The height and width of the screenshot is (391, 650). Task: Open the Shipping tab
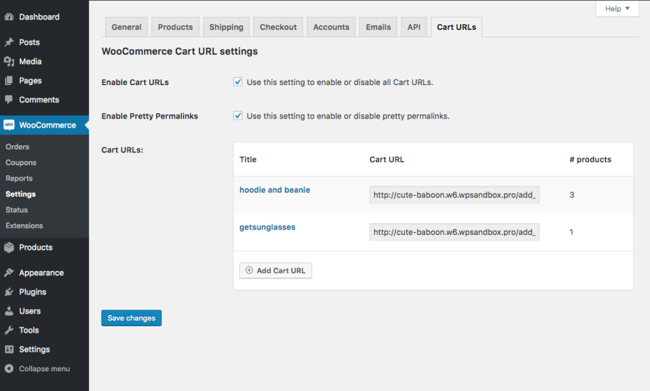pyautogui.click(x=227, y=27)
